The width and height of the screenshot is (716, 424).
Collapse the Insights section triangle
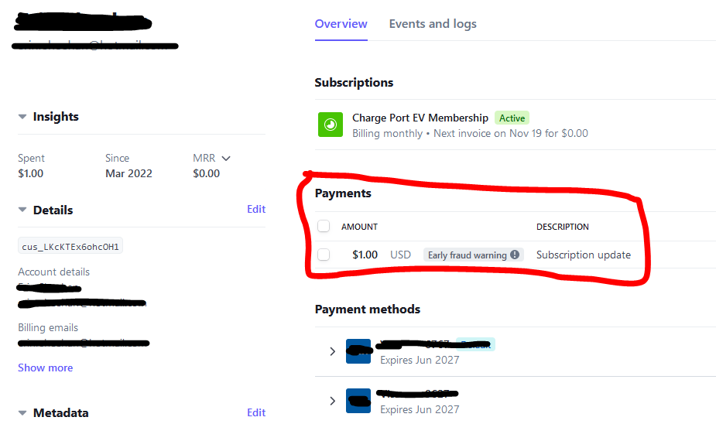click(x=22, y=117)
